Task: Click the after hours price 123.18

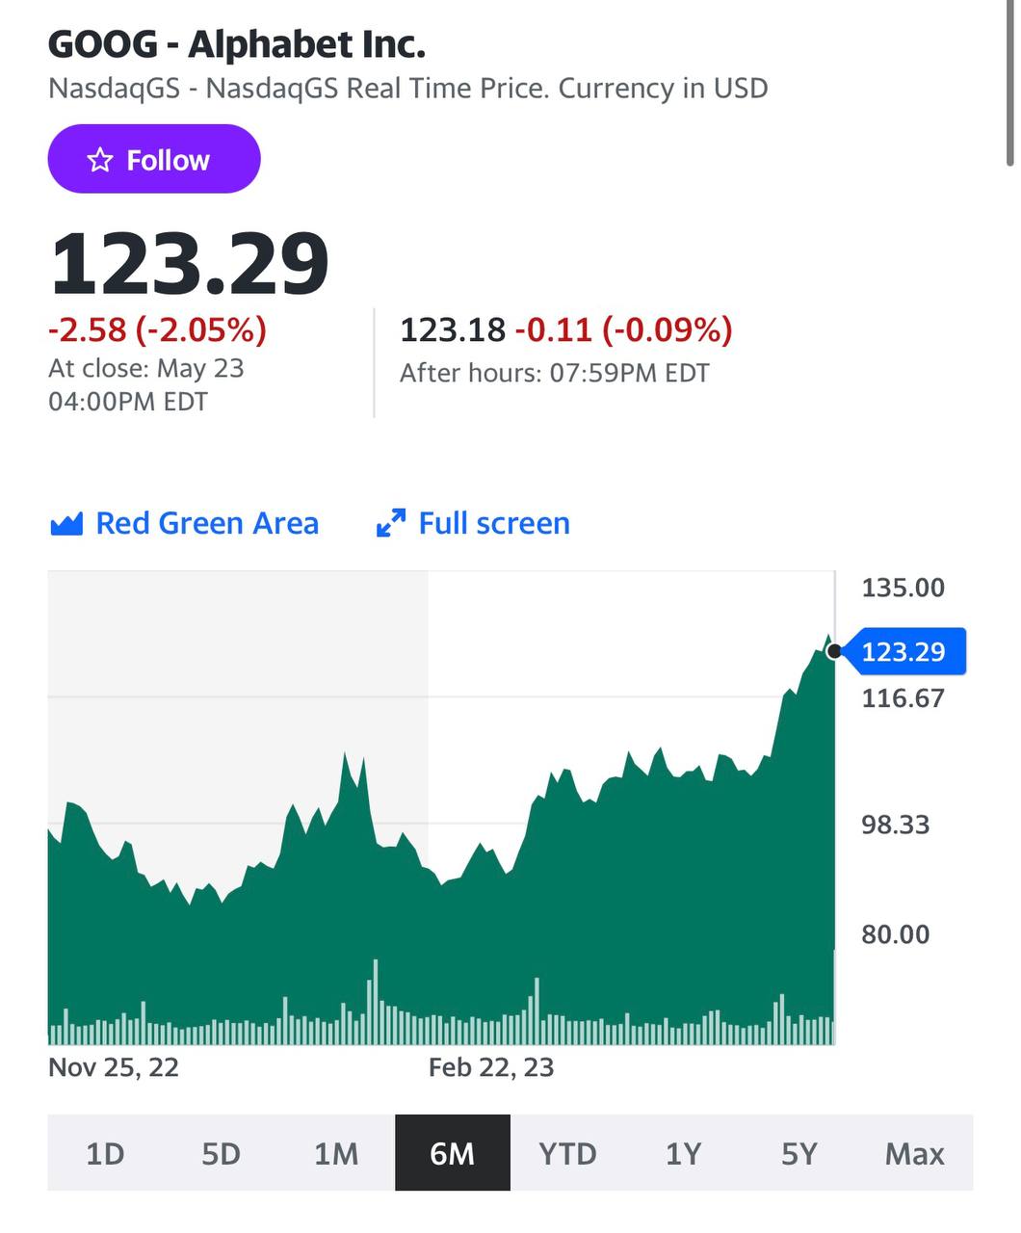Action: click(x=453, y=330)
